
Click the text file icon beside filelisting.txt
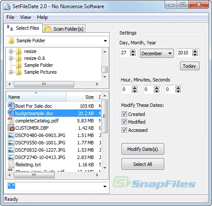[11, 165]
